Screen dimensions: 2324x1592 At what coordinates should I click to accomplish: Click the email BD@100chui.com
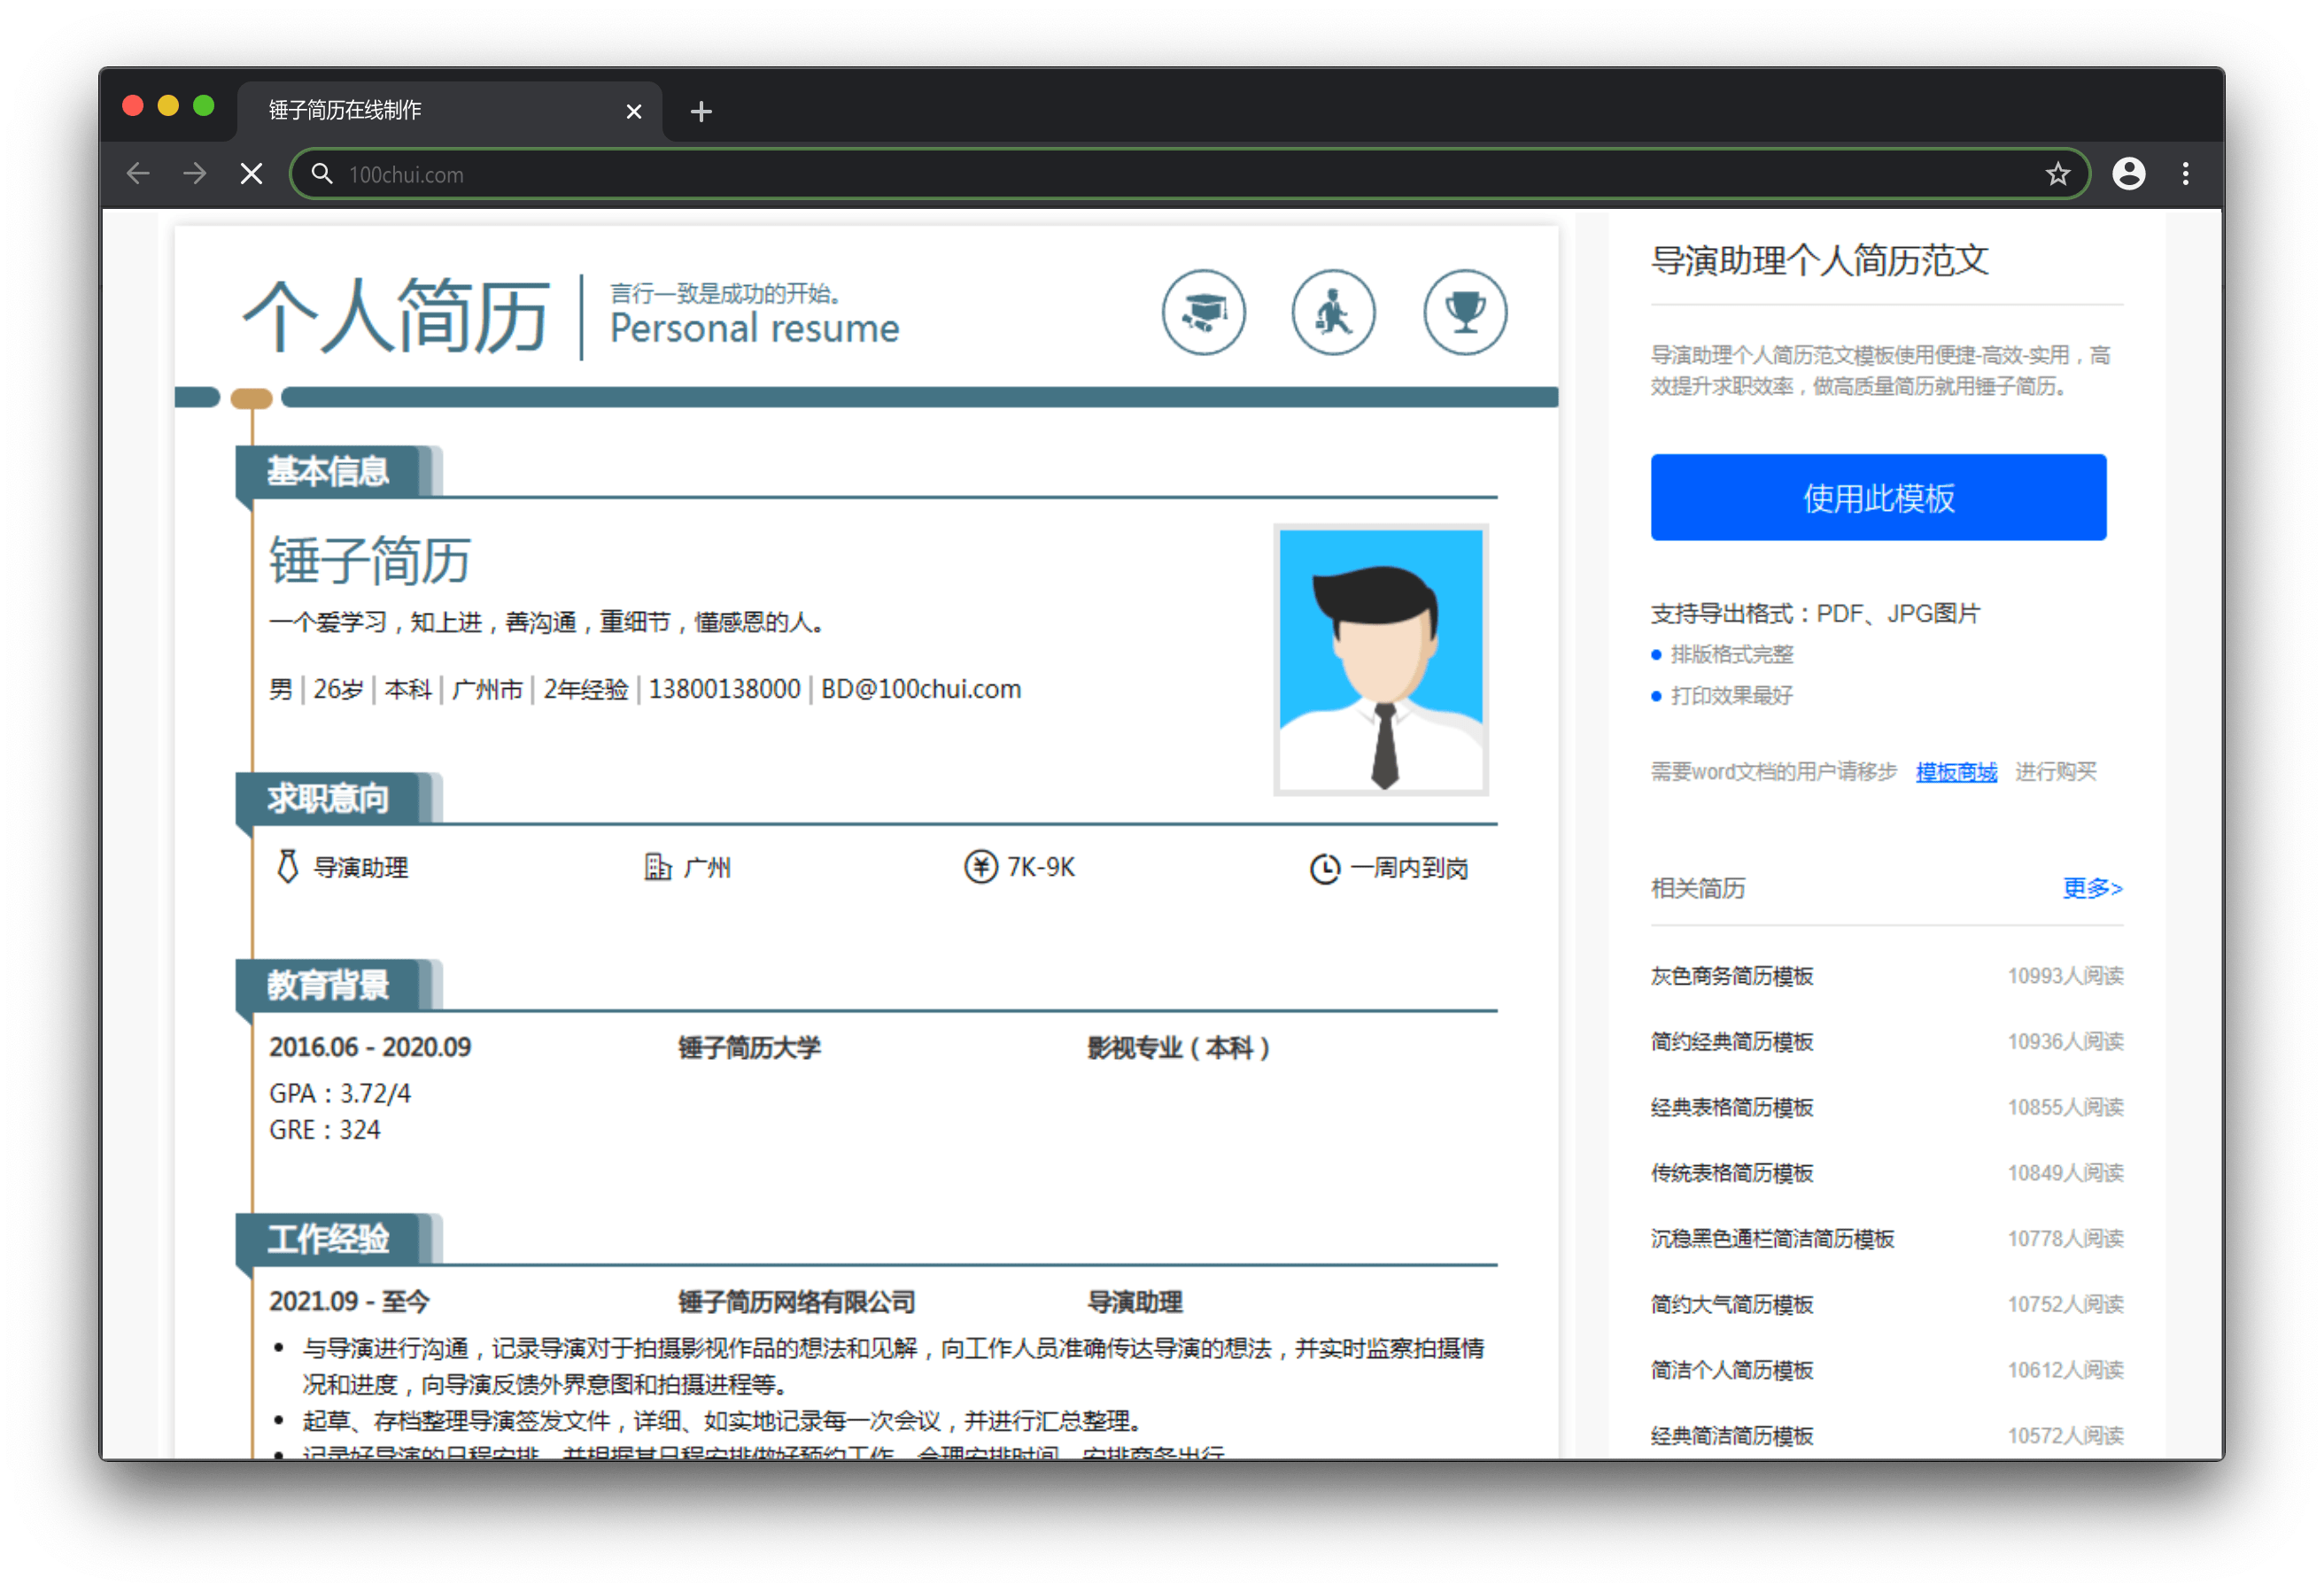tap(920, 689)
